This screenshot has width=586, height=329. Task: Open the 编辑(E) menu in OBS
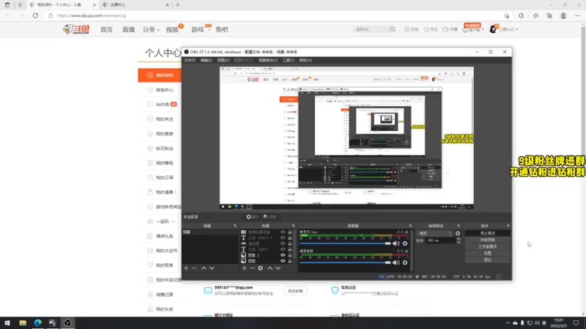coord(206,60)
